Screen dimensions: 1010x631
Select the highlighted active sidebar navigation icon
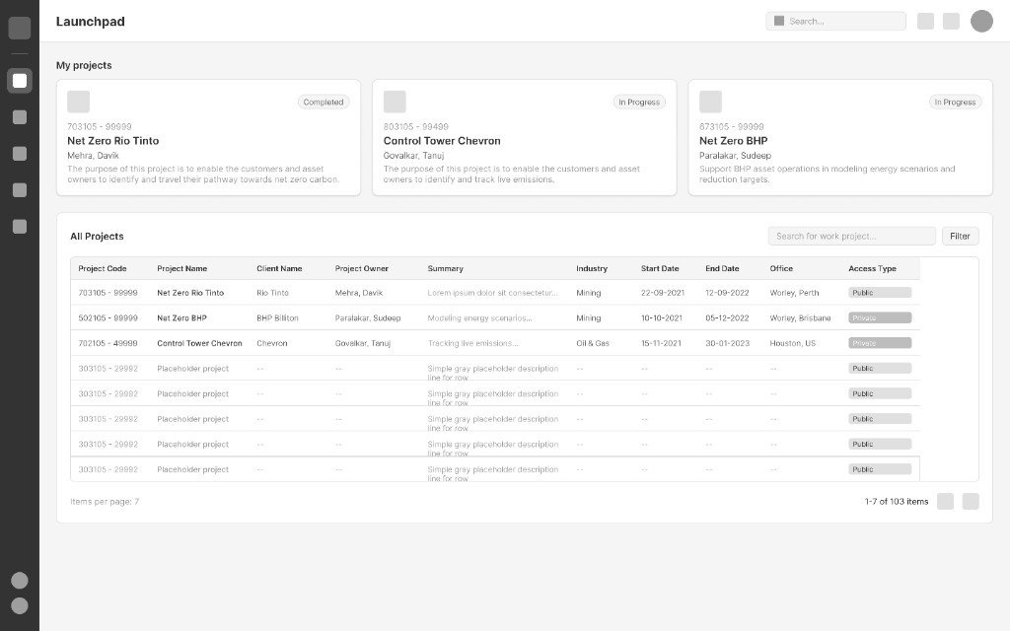click(x=20, y=81)
